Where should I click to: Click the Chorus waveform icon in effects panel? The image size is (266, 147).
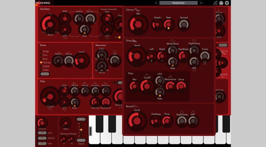(137, 10)
